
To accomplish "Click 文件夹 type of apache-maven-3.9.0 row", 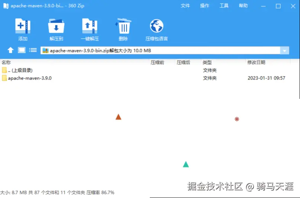I will click(210, 78).
